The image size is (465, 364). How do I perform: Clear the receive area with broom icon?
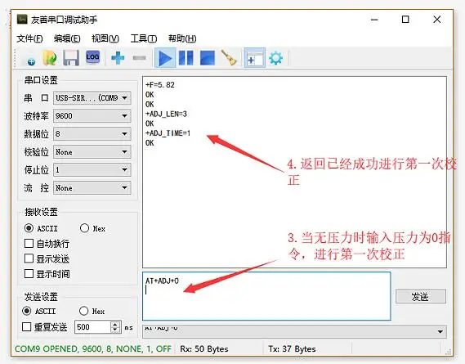tap(229, 57)
